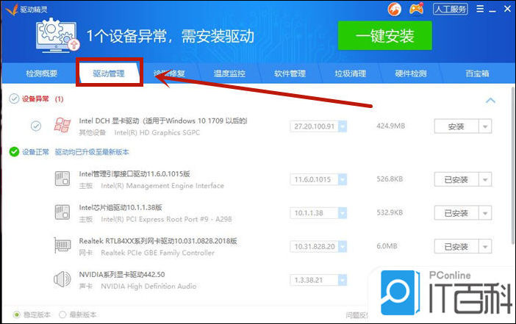Click 532.9KB size value
The height and width of the screenshot is (324, 516).
click(x=390, y=213)
